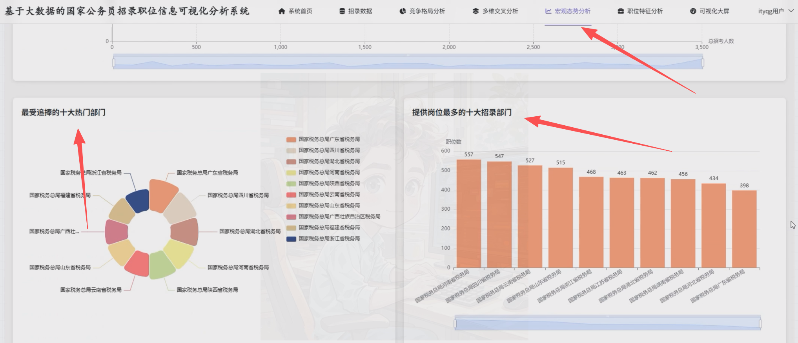
Task: Click the pink 广西壮族自治区 pie slice
Action: point(117,232)
